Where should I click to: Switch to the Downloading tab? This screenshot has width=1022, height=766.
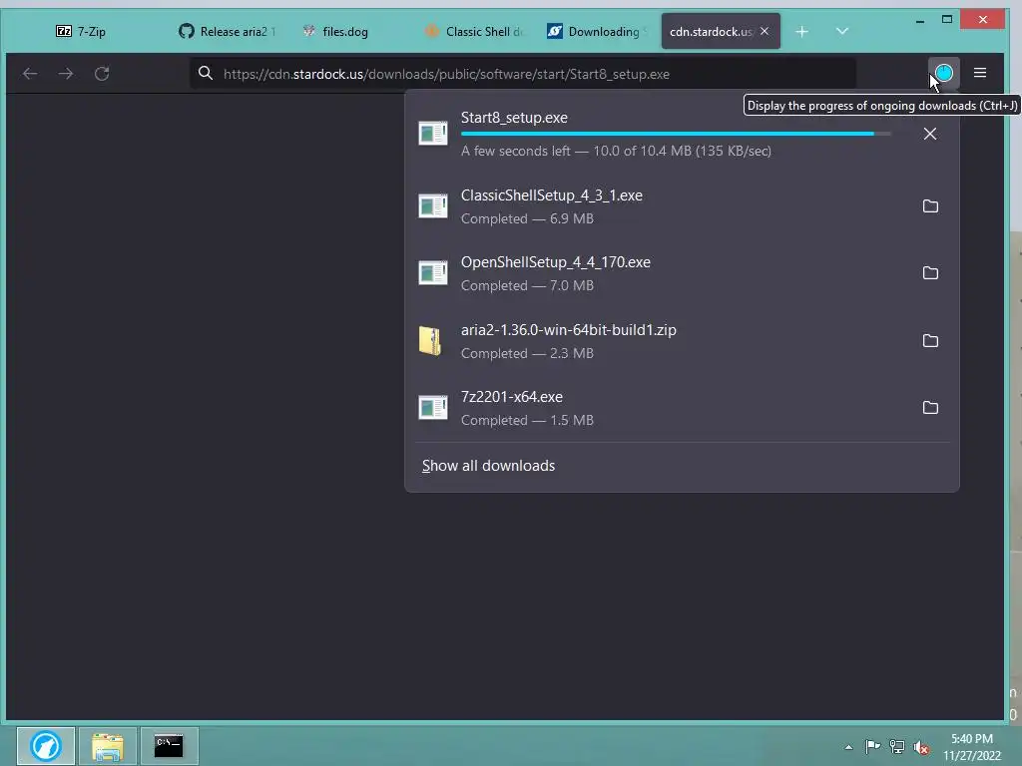597,31
